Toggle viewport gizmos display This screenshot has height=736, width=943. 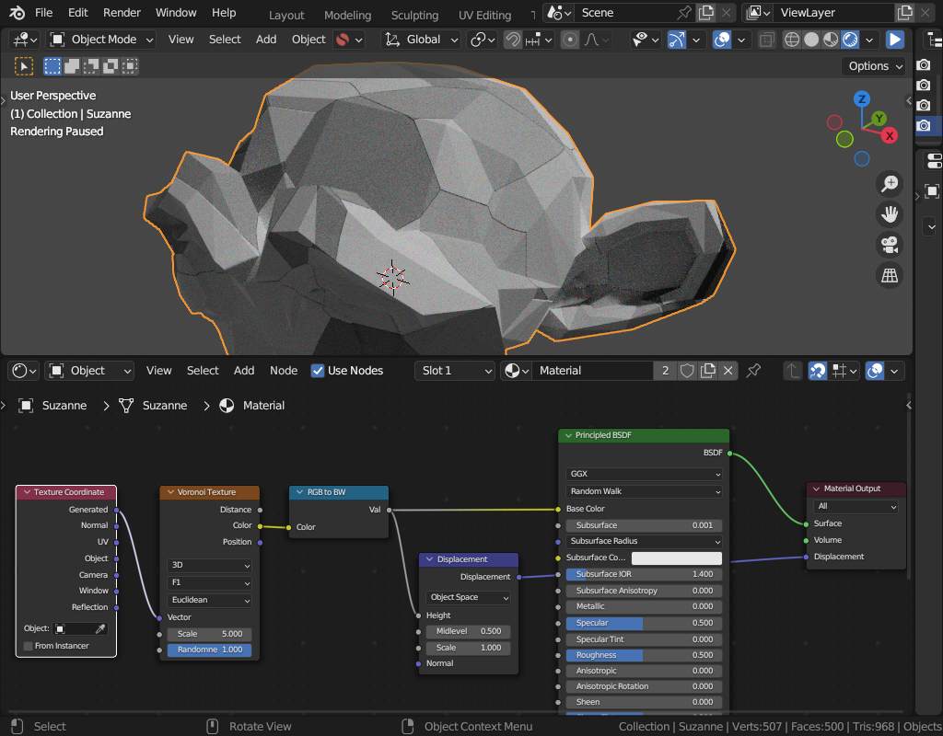(x=677, y=40)
